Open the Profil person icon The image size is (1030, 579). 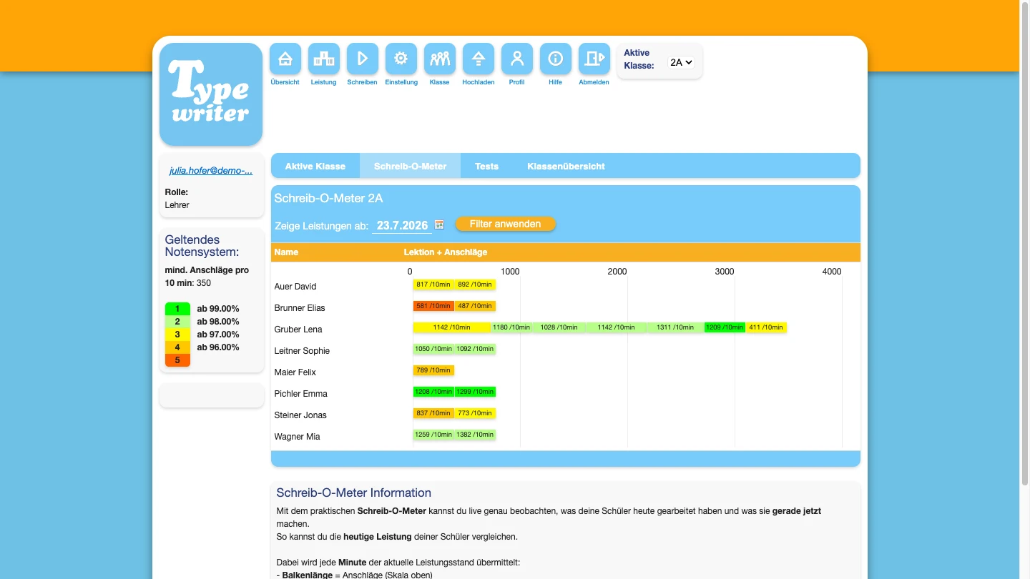click(517, 59)
